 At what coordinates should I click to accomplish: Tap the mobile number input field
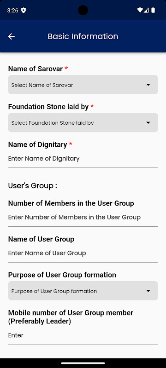83,336
